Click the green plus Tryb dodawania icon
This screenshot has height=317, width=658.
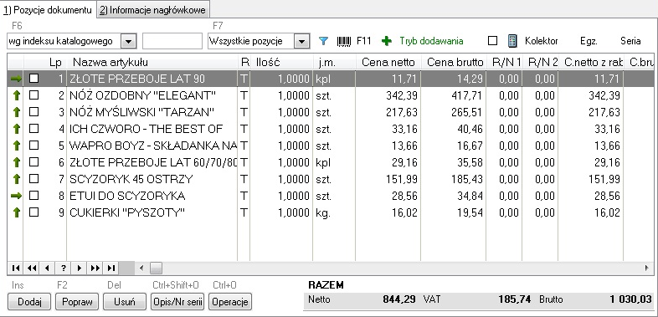[387, 41]
